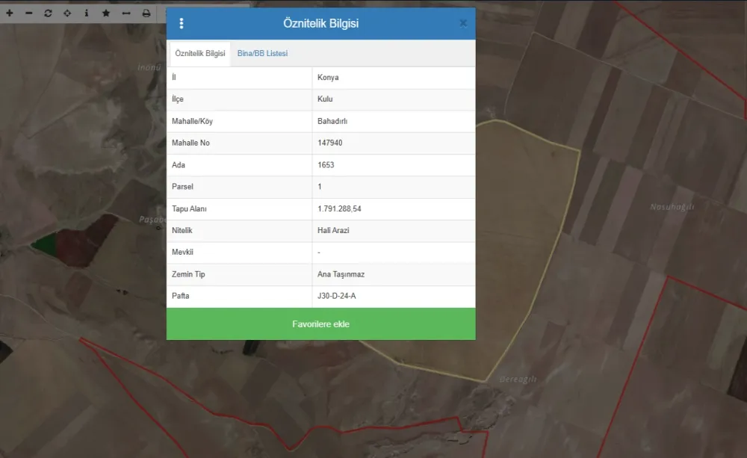
Task: Close the Öznitelik Bilgisi dialog
Action: 463,24
